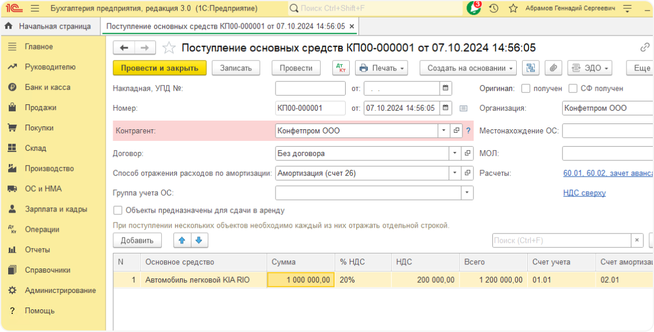Open Договор record with open icon
654x332 pixels.
click(468, 154)
